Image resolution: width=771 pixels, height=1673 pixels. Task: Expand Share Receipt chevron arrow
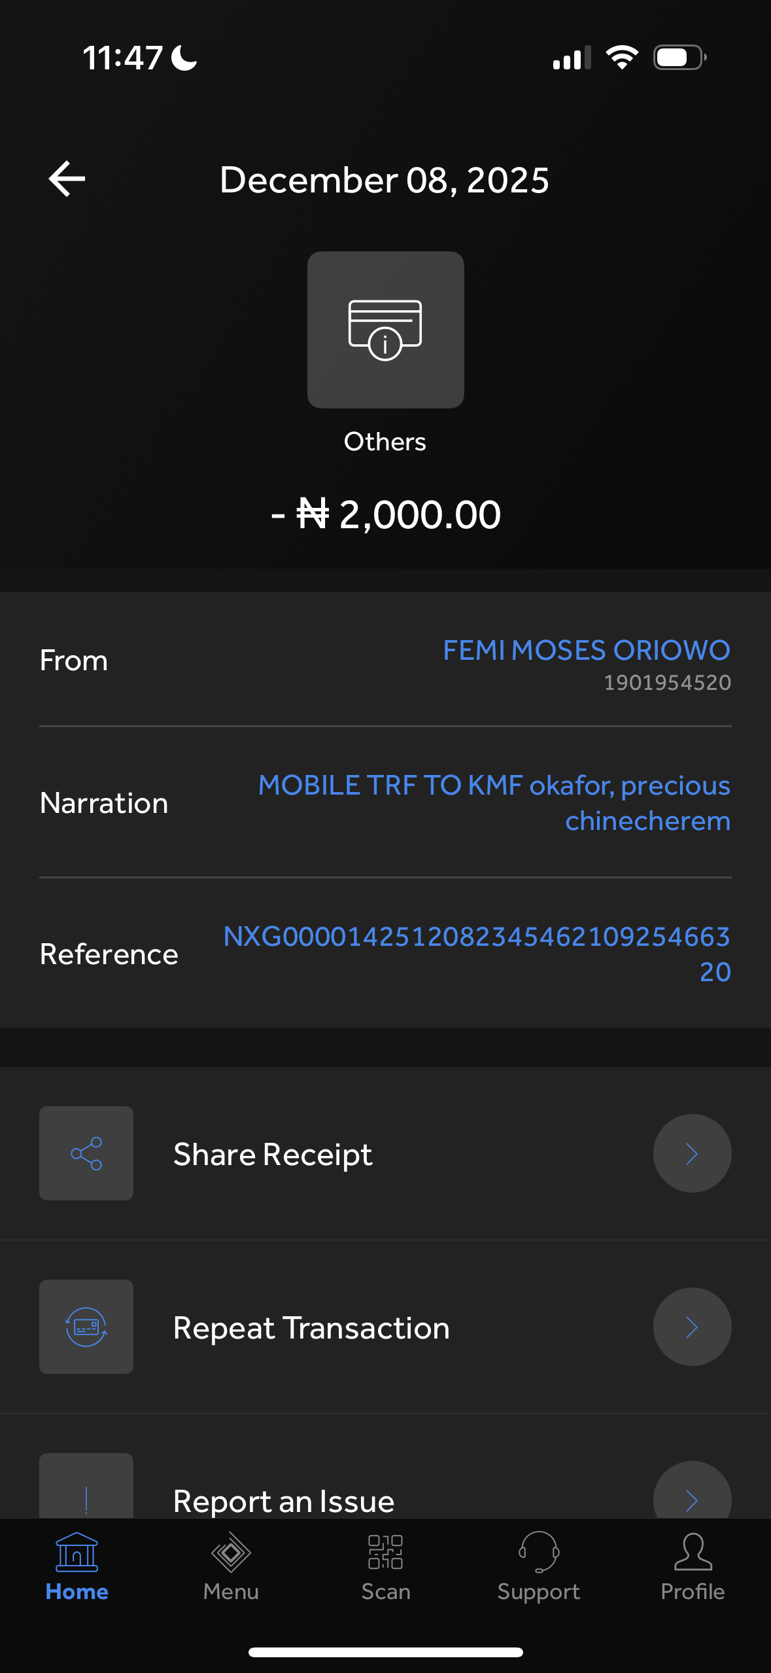[x=692, y=1153]
